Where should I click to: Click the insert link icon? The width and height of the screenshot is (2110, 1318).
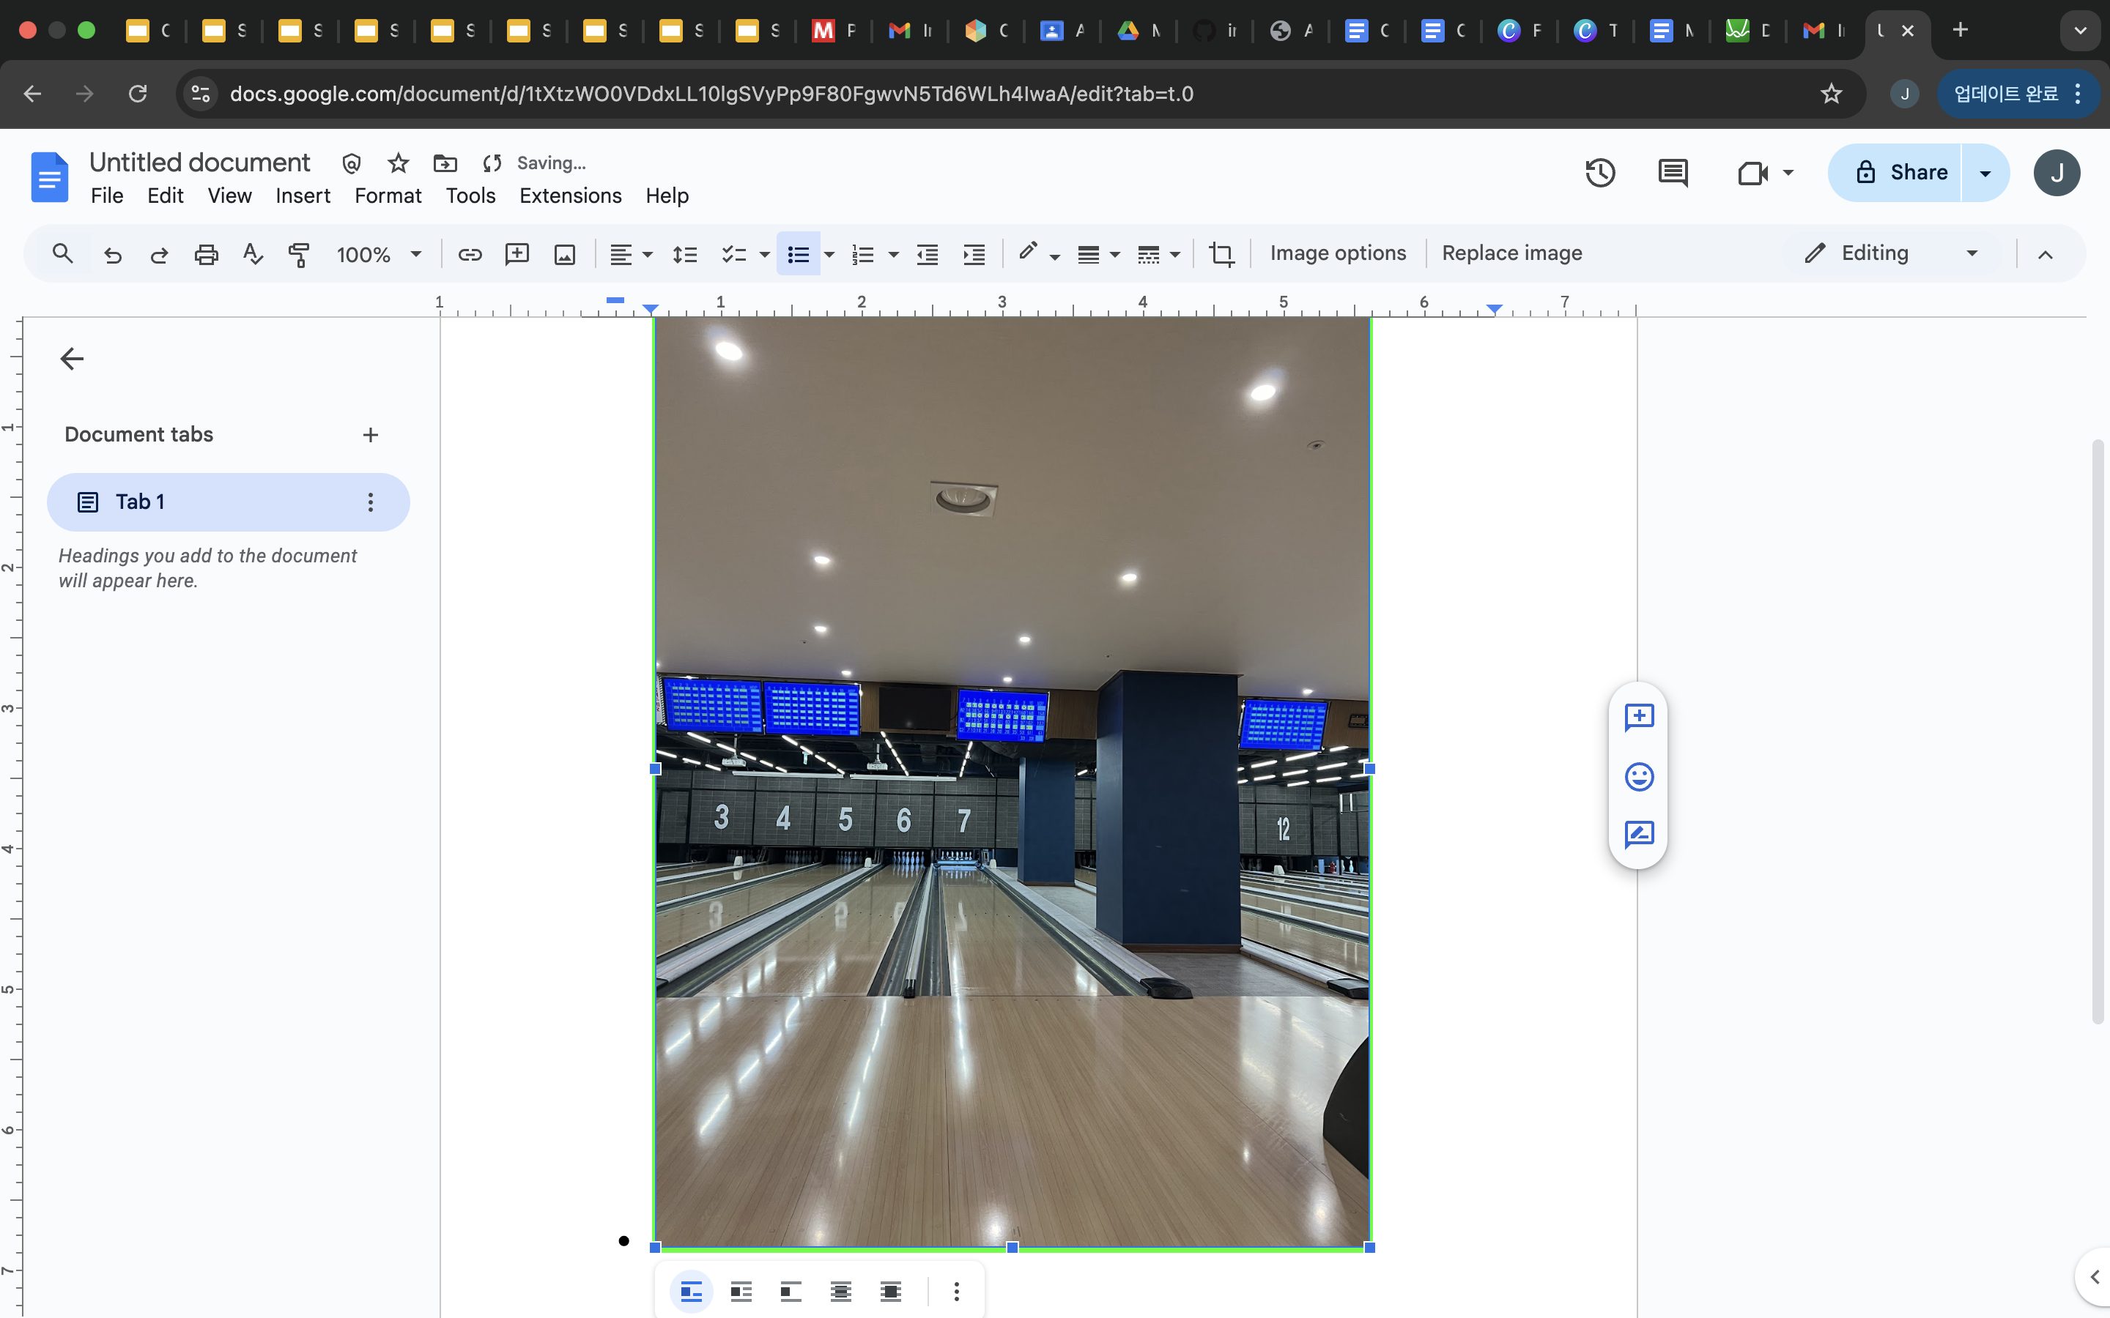(x=470, y=253)
